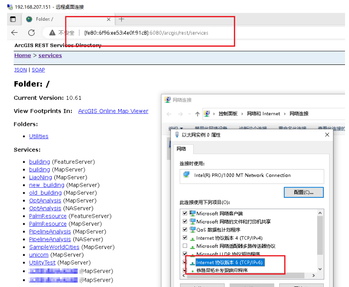Click 网络和 Internet path segment
This screenshot has height=287, width=349.
coord(263,113)
